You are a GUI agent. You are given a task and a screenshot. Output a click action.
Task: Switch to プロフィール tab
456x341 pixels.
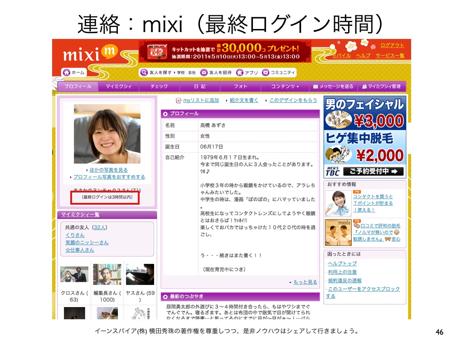(78, 86)
